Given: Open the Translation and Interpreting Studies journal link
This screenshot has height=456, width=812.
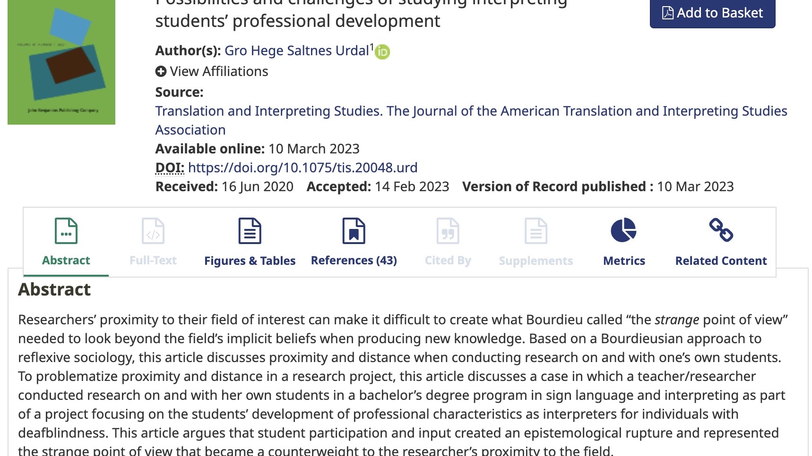Looking at the screenshot, I should click(471, 111).
